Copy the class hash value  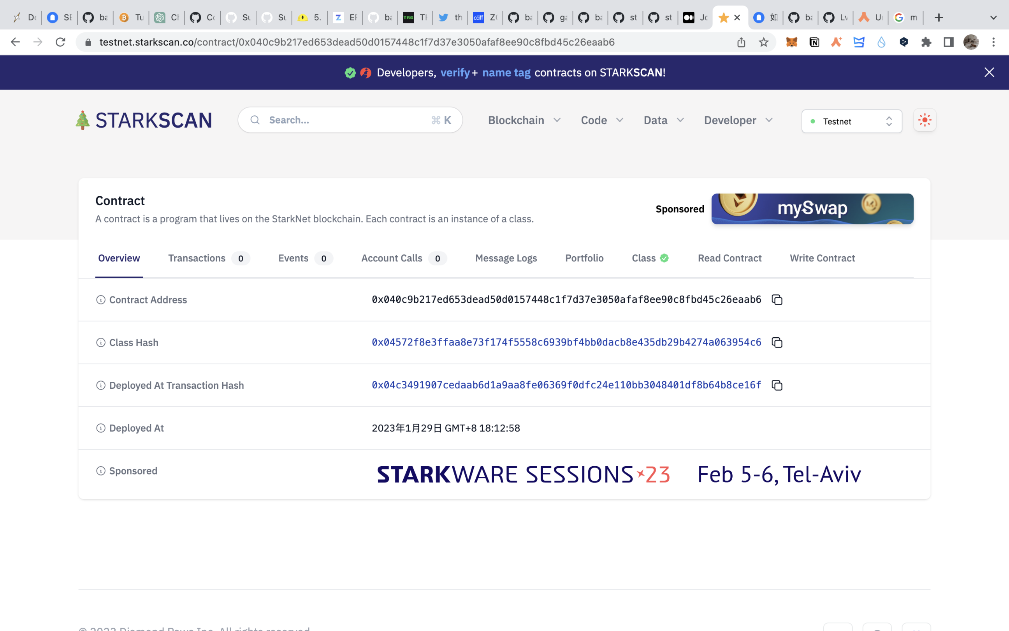[777, 343]
